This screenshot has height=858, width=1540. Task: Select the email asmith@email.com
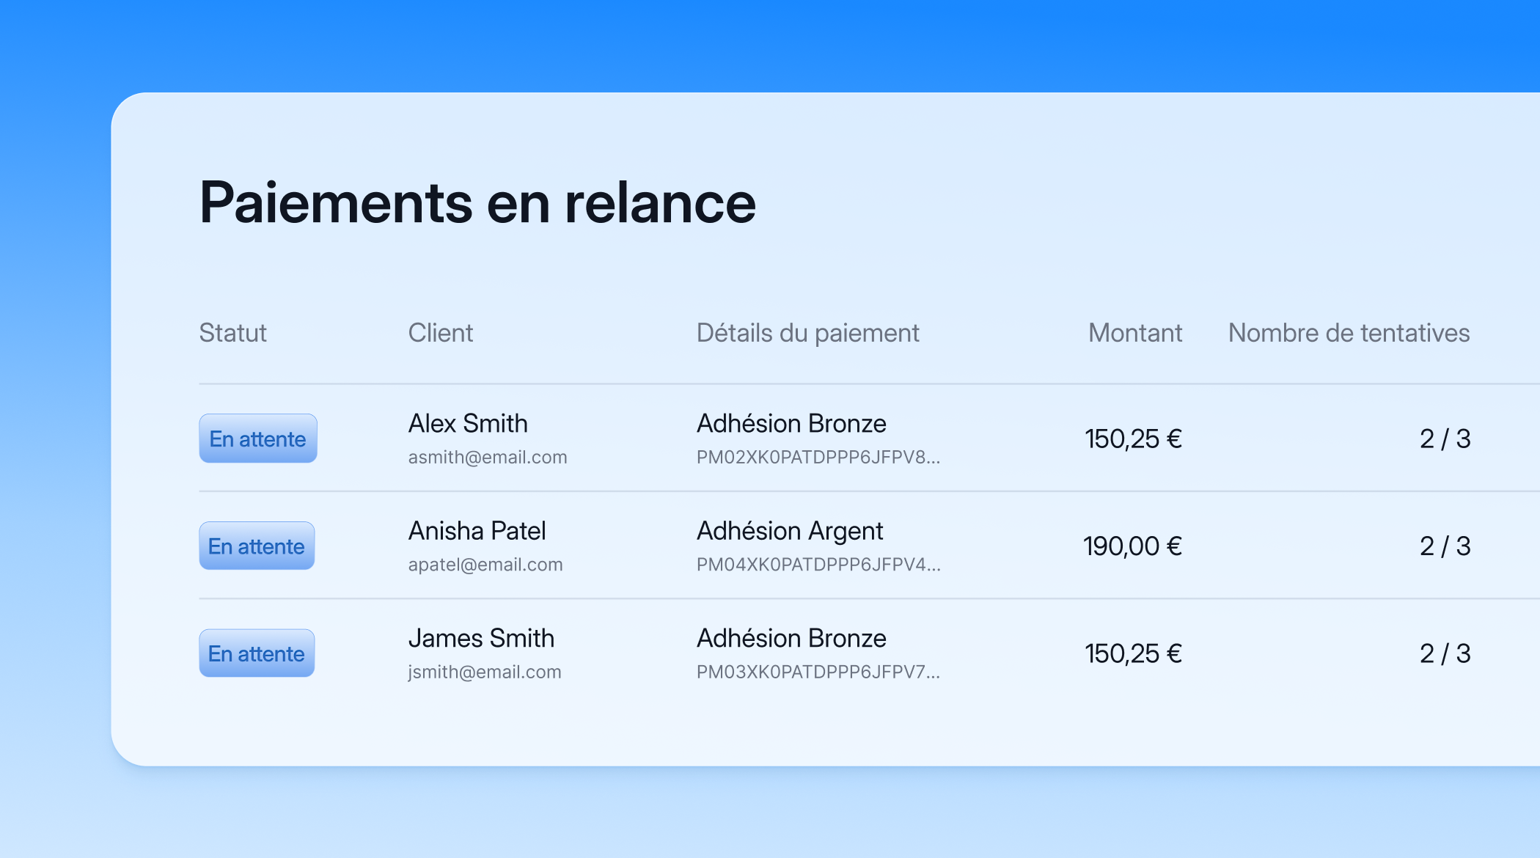click(488, 457)
